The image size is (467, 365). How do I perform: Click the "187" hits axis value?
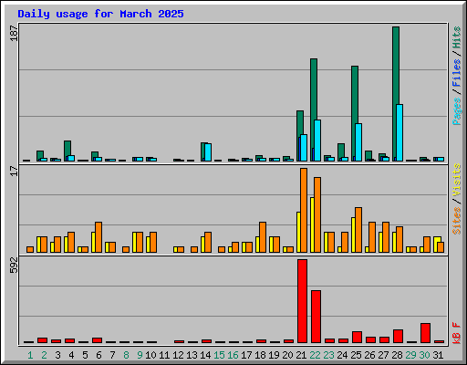pos(14,33)
